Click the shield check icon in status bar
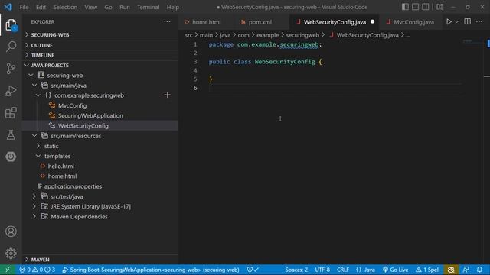490x275 pixels. click(253, 270)
